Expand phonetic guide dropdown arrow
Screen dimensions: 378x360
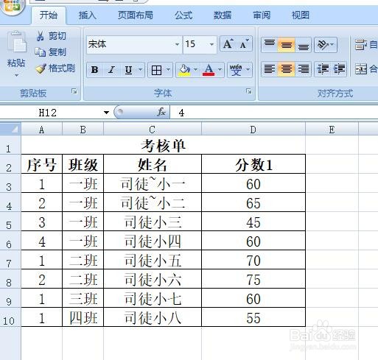click(x=248, y=70)
